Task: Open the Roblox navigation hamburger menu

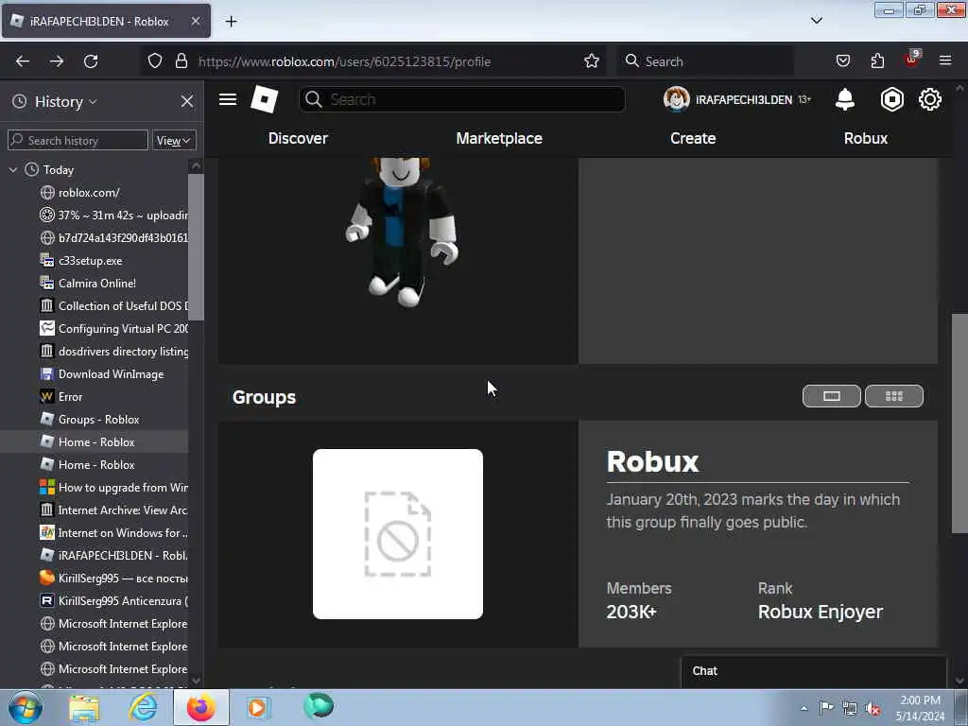Action: pos(228,99)
